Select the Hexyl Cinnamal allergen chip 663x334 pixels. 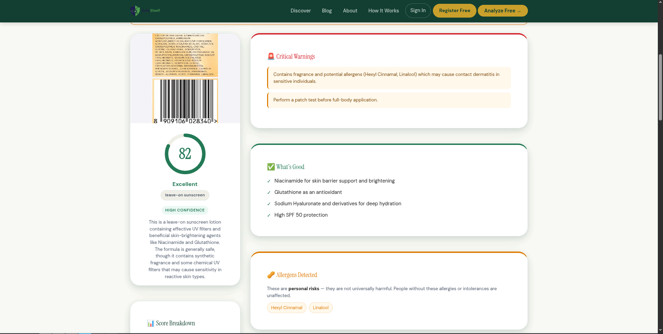[x=286, y=308]
